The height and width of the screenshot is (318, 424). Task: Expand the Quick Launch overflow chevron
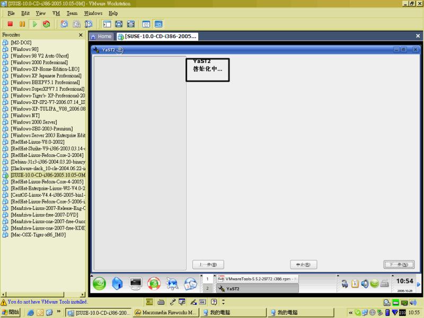58,312
